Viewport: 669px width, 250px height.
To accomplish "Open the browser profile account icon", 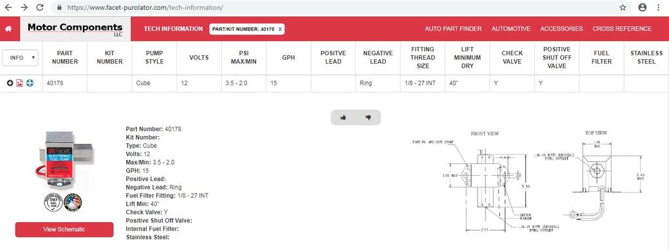I will click(x=642, y=7).
